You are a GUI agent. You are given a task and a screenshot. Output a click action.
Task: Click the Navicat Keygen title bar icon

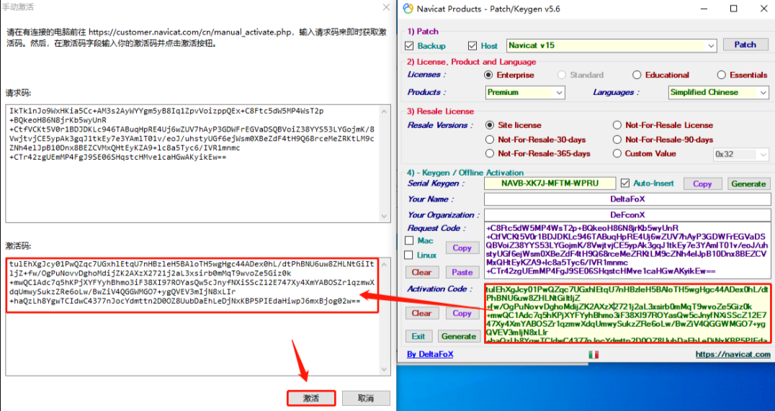[x=408, y=9]
